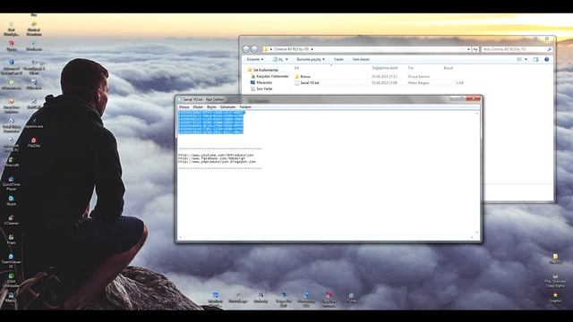Viewport: 573px width, 322px height.
Task: Open the Bununla paylaş dropdown
Action: (x=311, y=59)
